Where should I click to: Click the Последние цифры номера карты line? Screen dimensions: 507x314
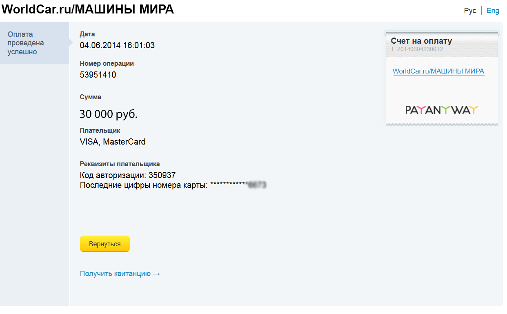(x=173, y=185)
